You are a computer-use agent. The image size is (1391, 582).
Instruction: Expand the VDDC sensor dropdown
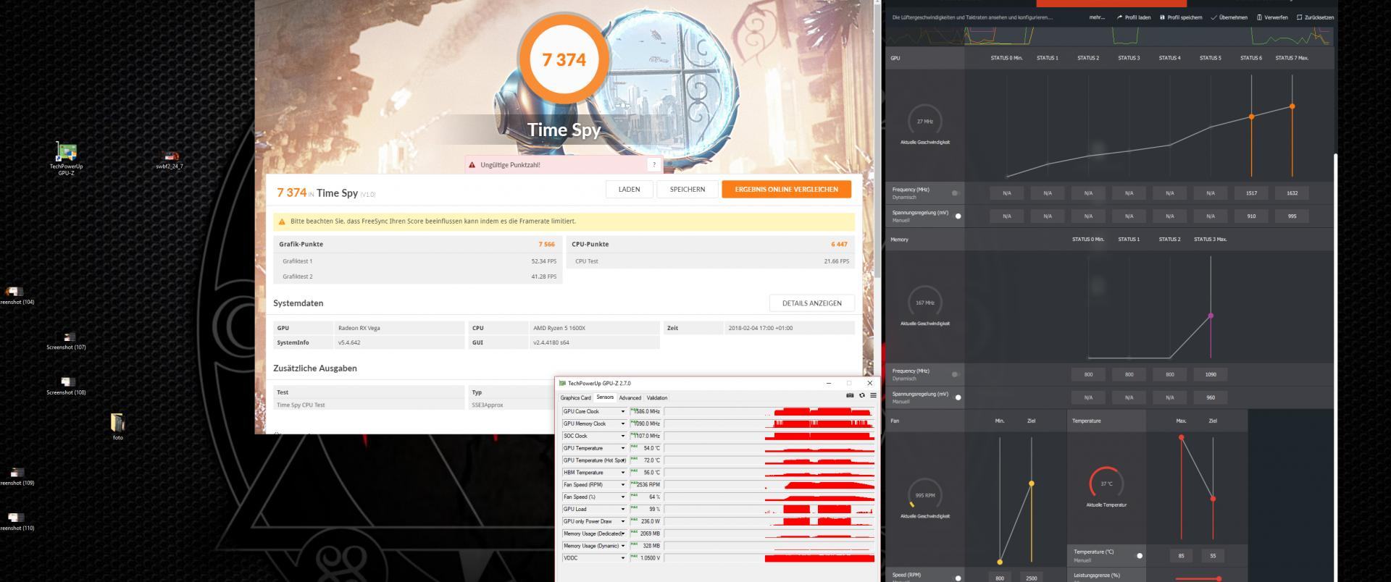tap(622, 558)
